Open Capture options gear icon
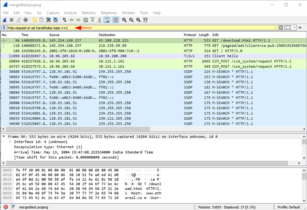 tap(26, 20)
